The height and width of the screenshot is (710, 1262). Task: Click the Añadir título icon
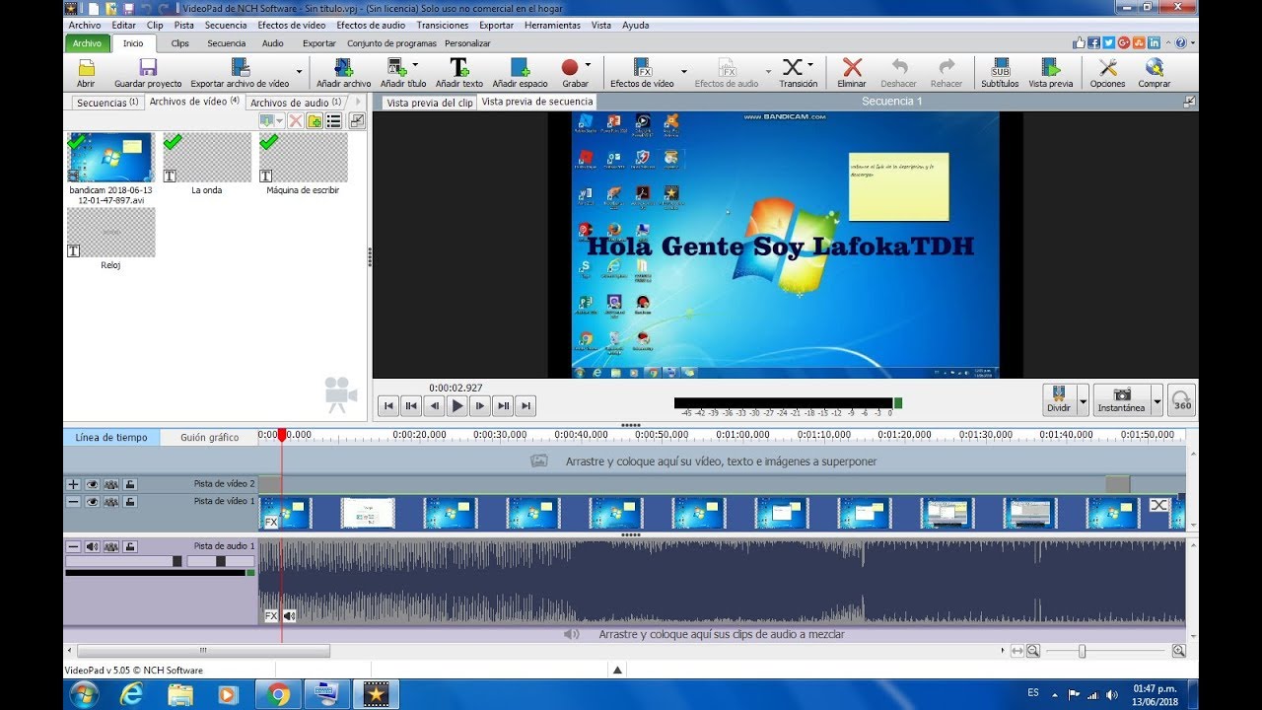(x=396, y=68)
